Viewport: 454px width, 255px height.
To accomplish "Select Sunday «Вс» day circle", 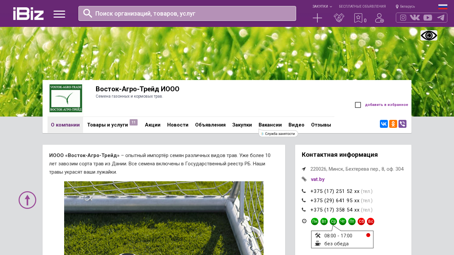I will pyautogui.click(x=371, y=221).
